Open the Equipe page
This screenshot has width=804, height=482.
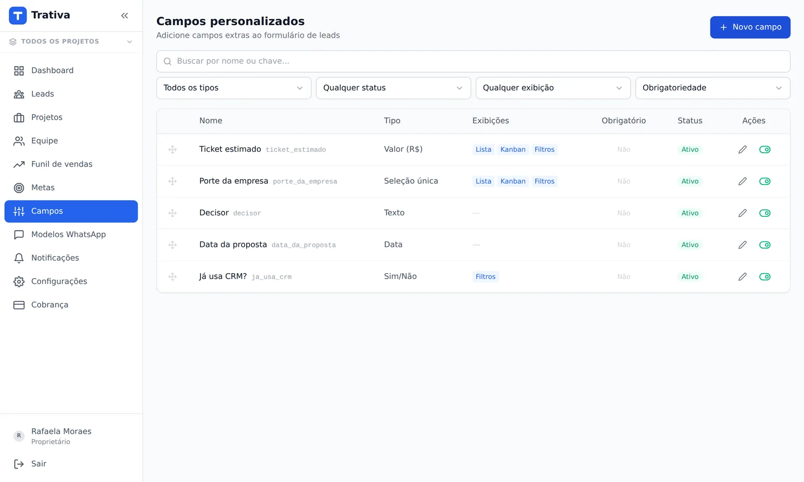71,141
